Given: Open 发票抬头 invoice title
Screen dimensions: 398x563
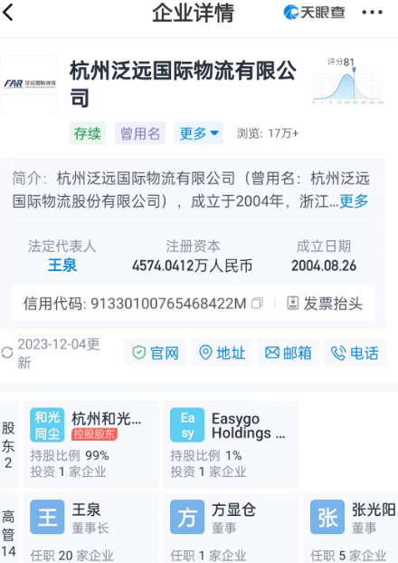Looking at the screenshot, I should click(325, 304).
